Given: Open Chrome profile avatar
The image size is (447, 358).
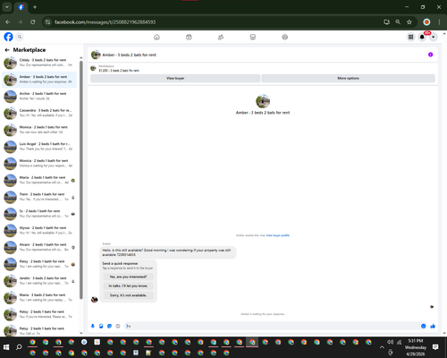Looking at the screenshot, I should point(426,22).
